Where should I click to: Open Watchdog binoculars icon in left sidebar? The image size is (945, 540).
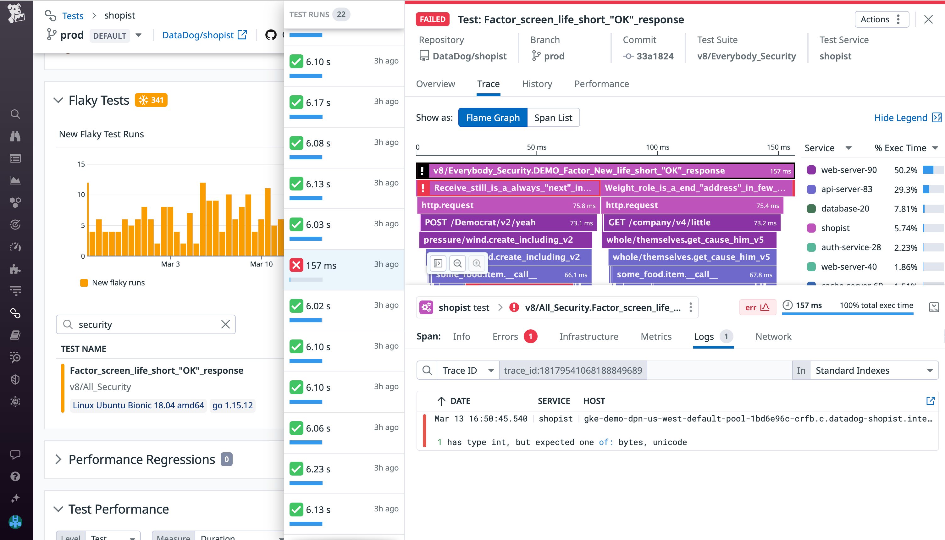point(15,136)
